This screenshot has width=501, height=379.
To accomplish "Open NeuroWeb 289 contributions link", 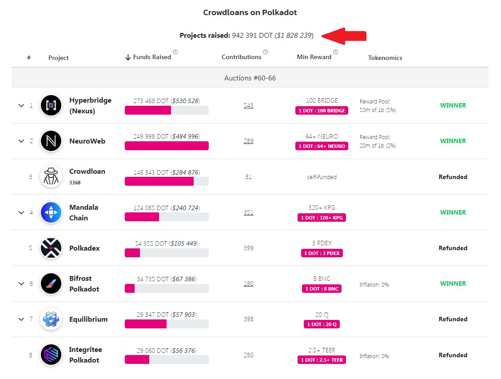I will (x=248, y=141).
